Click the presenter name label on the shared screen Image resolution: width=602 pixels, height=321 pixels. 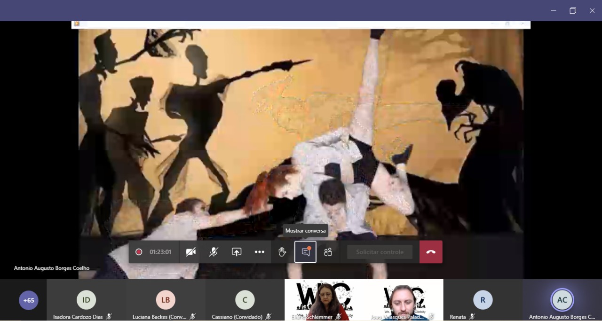[52, 268]
